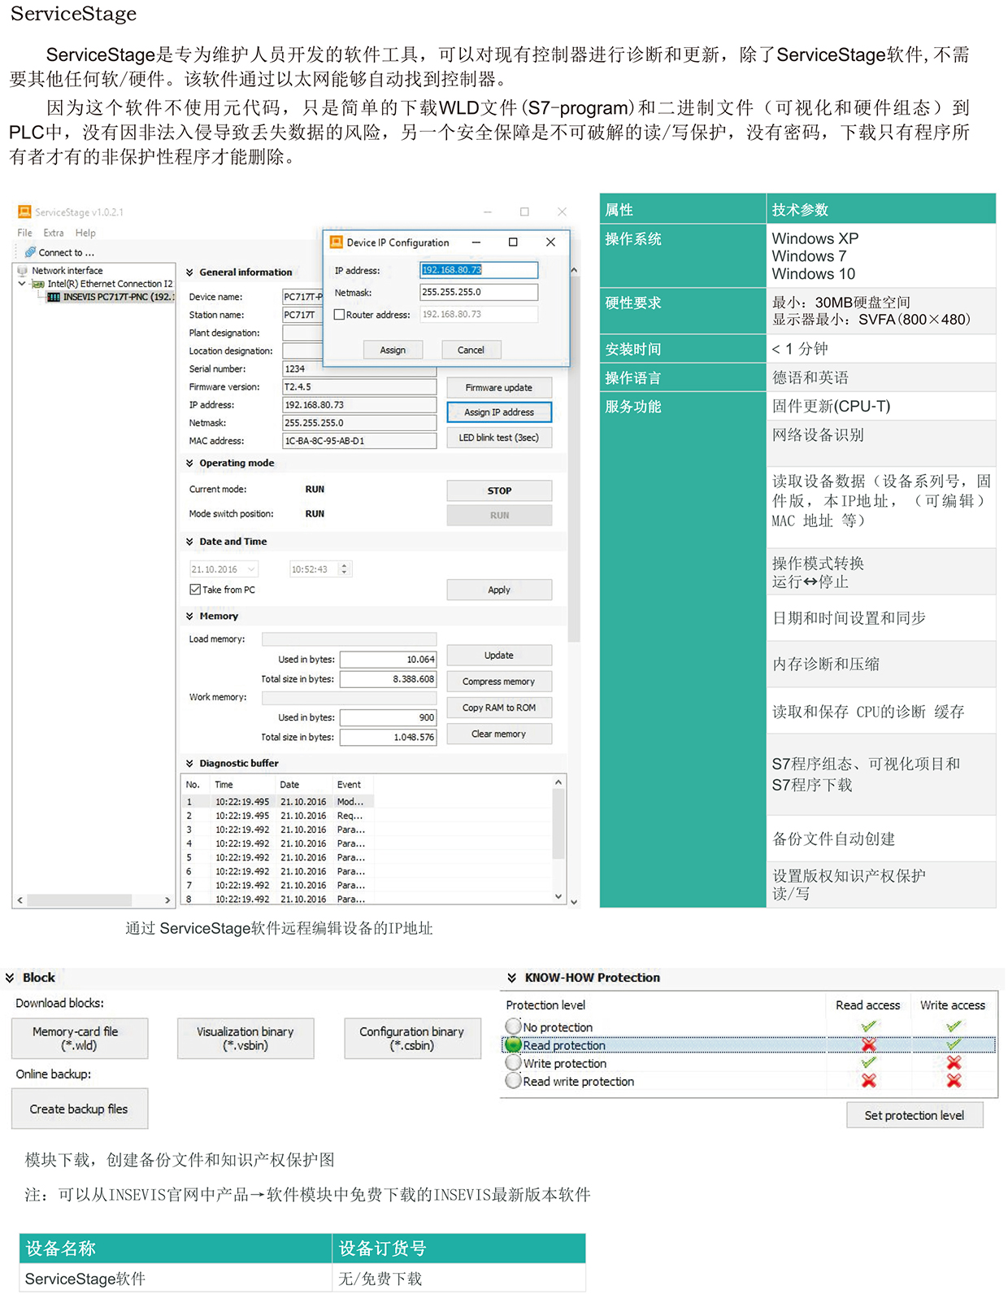Collapse the KNOW-HOW Protection section

tap(512, 978)
